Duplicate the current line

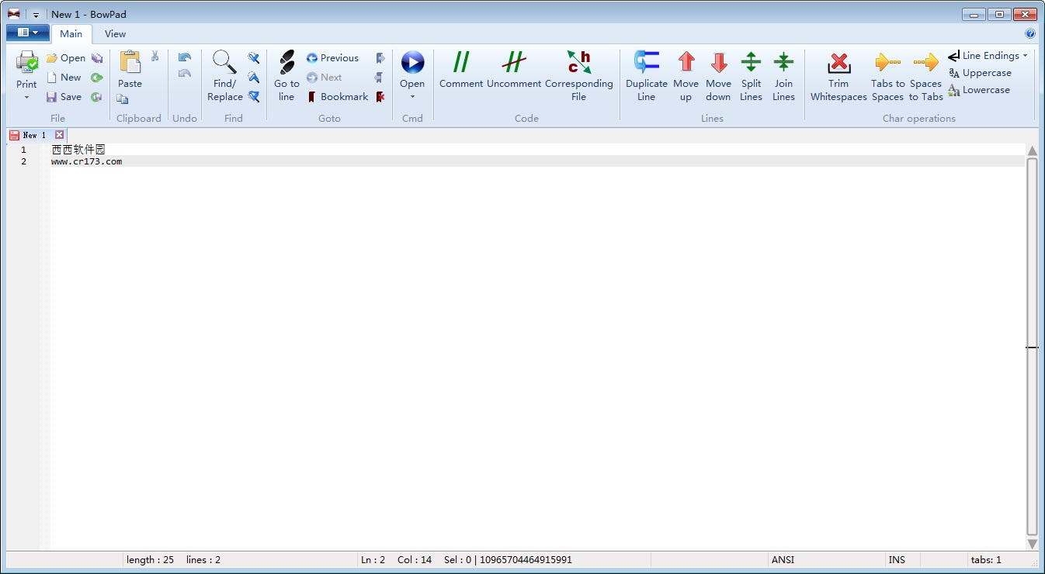pyautogui.click(x=646, y=63)
